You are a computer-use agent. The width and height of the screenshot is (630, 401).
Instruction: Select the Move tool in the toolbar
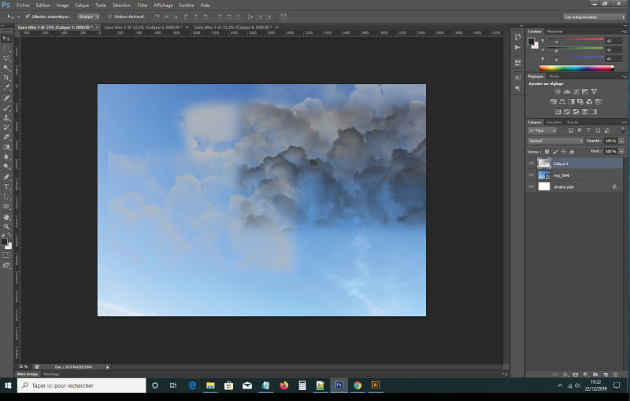click(6, 38)
